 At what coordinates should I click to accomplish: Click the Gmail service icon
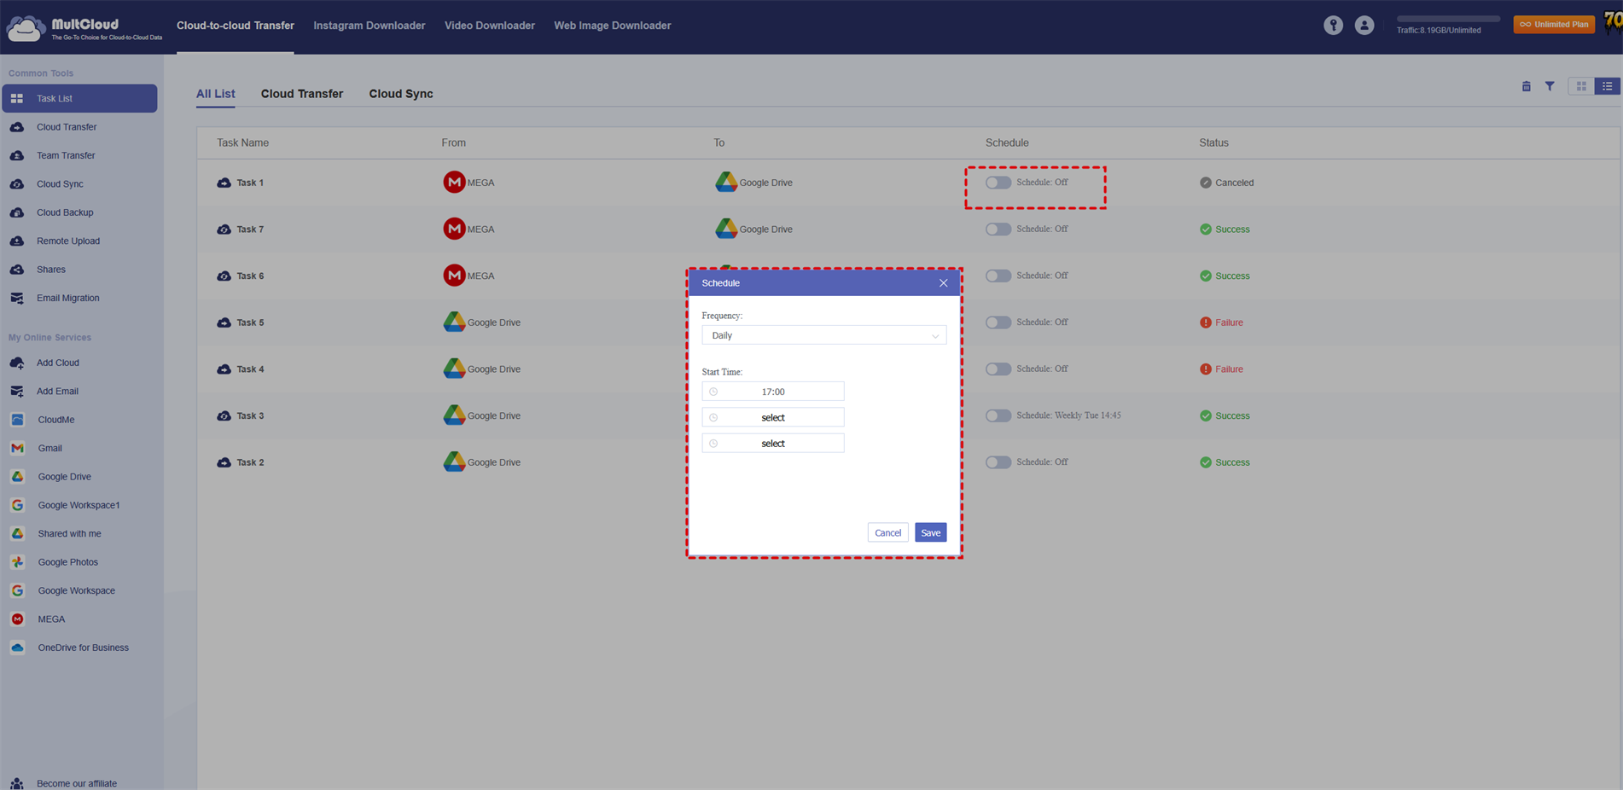[17, 448]
